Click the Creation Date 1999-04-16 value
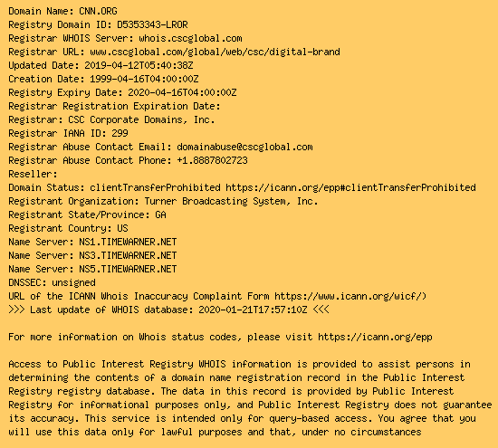This screenshot has height=448, width=498. [144, 79]
